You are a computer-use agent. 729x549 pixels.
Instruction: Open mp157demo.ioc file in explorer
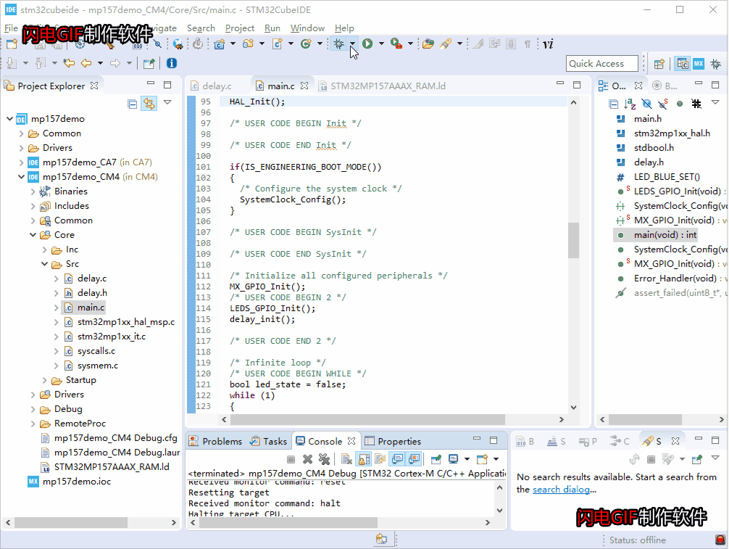click(77, 482)
